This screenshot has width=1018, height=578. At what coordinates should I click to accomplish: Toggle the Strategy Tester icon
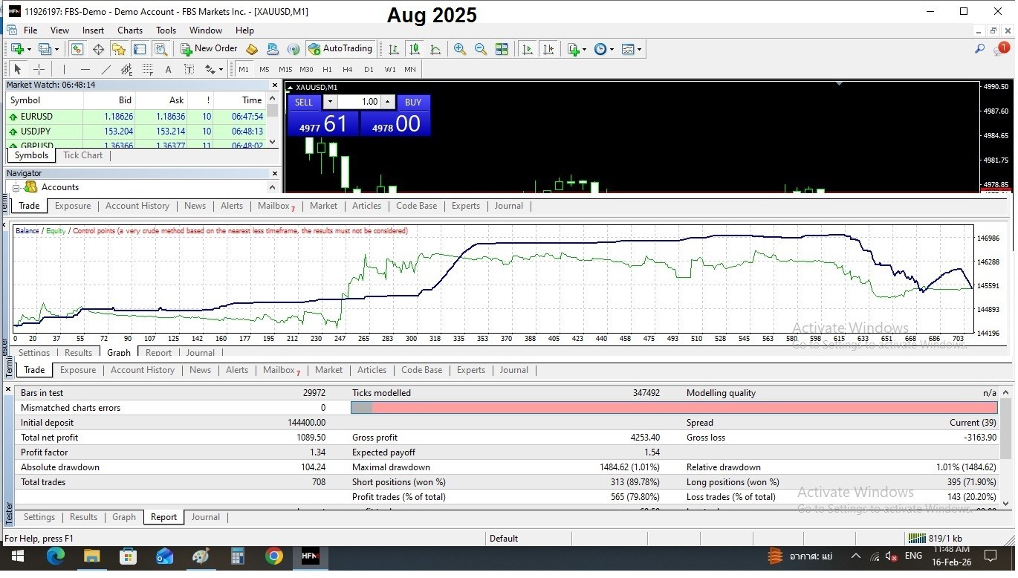(x=161, y=49)
